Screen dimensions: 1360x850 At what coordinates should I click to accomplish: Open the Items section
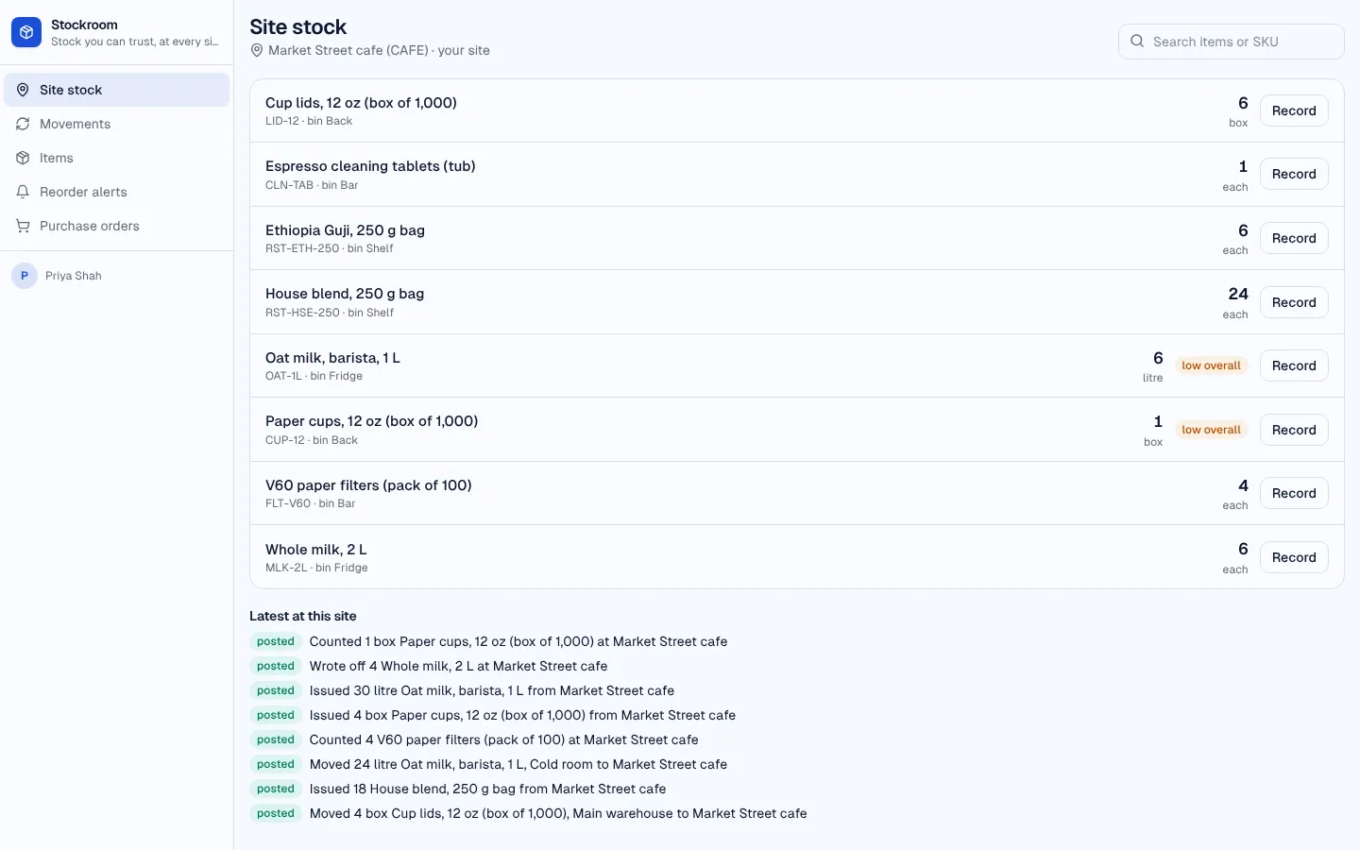117,158
